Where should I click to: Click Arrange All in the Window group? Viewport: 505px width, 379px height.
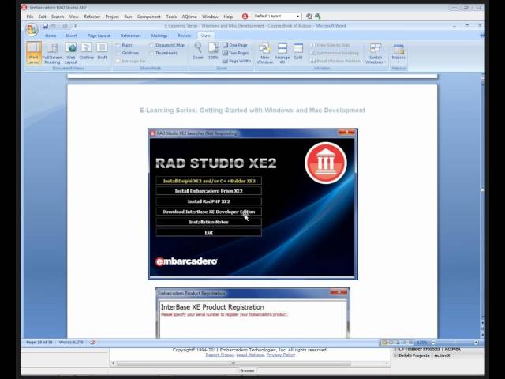(282, 53)
